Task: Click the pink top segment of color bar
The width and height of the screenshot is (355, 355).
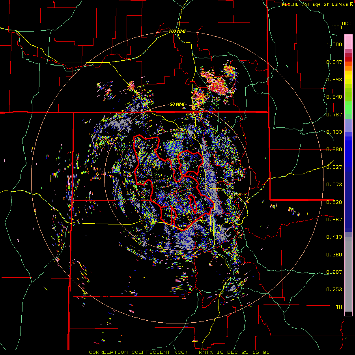Action: coord(348,42)
